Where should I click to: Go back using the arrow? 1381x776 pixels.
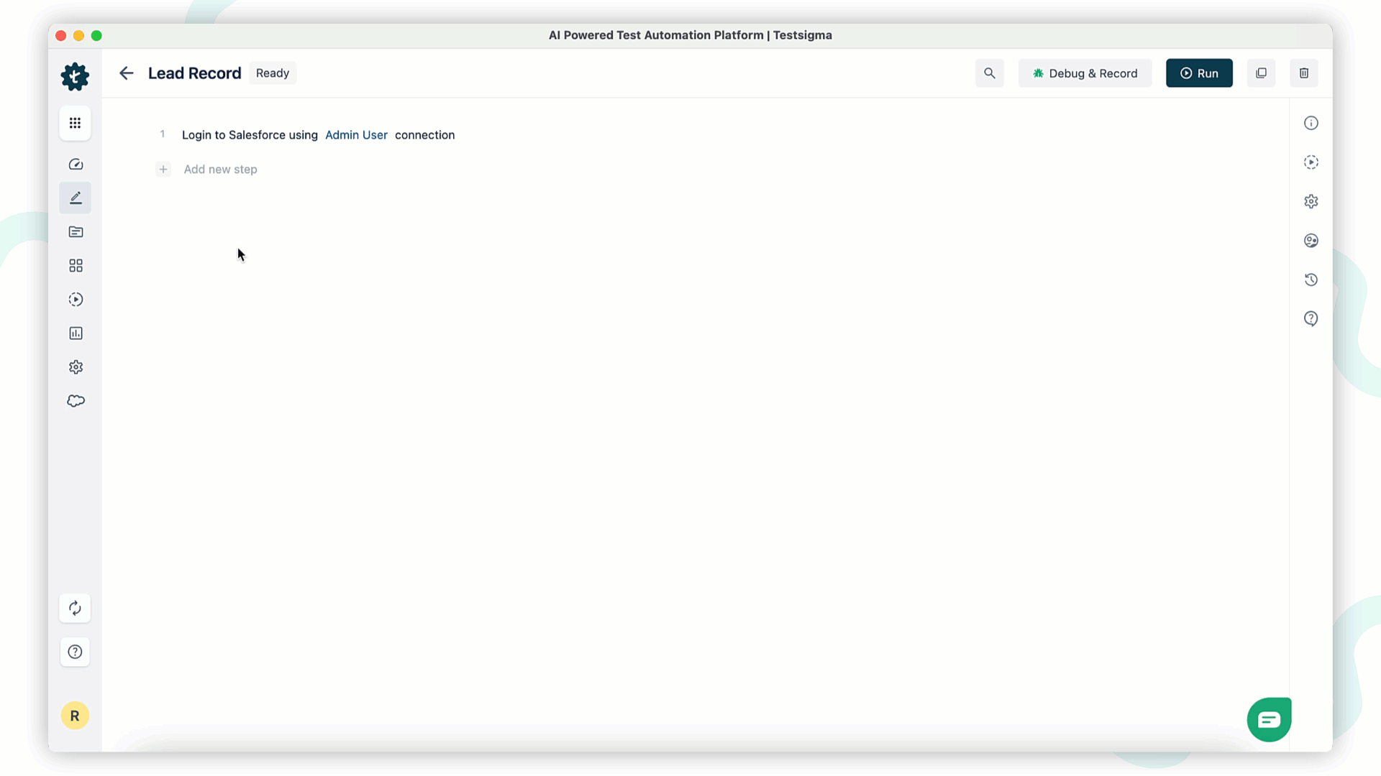pos(127,73)
